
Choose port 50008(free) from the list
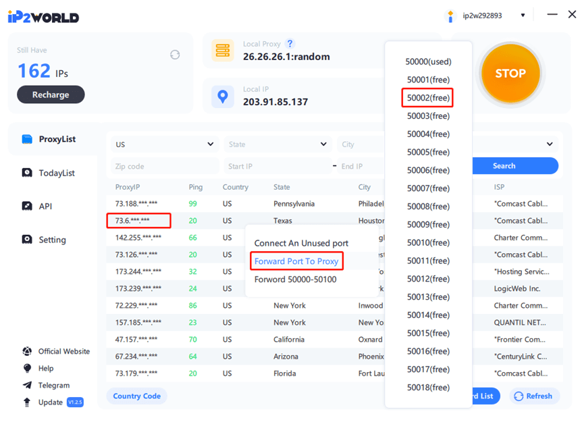(428, 207)
